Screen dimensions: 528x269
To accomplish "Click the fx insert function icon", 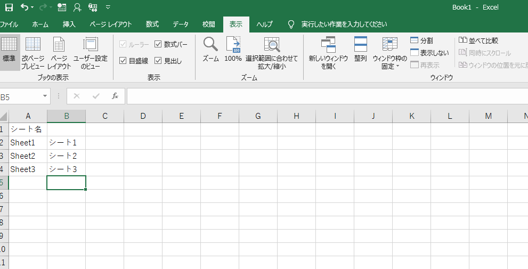I will pyautogui.click(x=115, y=96).
